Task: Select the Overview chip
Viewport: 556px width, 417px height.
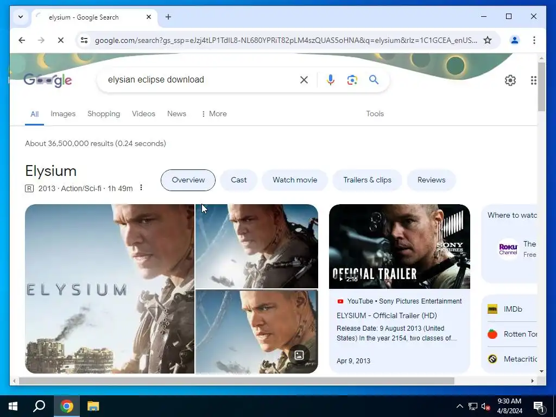Action: pyautogui.click(x=188, y=180)
